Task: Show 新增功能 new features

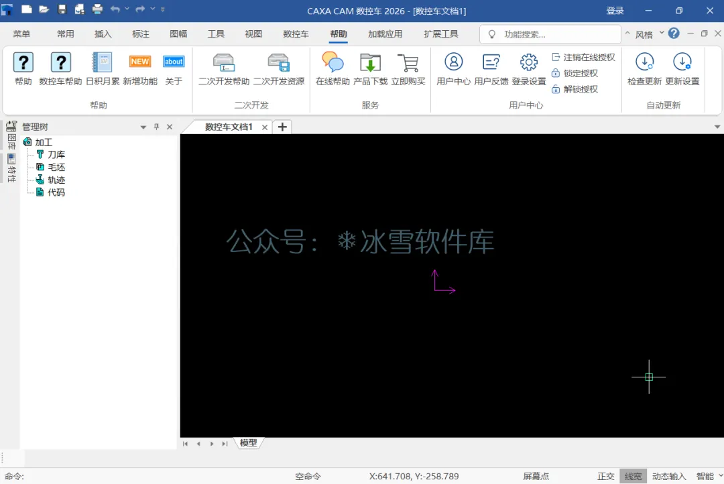Action: click(x=140, y=69)
